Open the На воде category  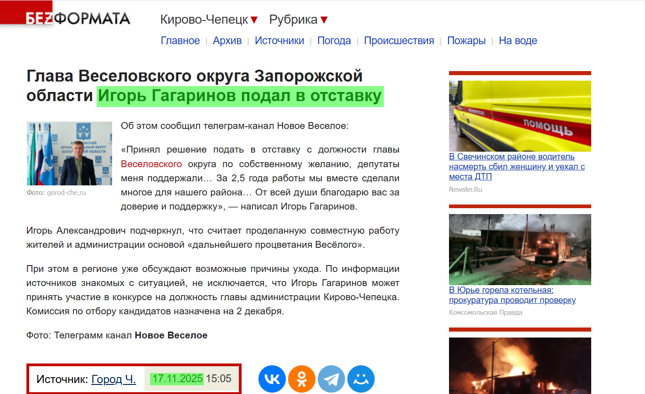point(518,41)
